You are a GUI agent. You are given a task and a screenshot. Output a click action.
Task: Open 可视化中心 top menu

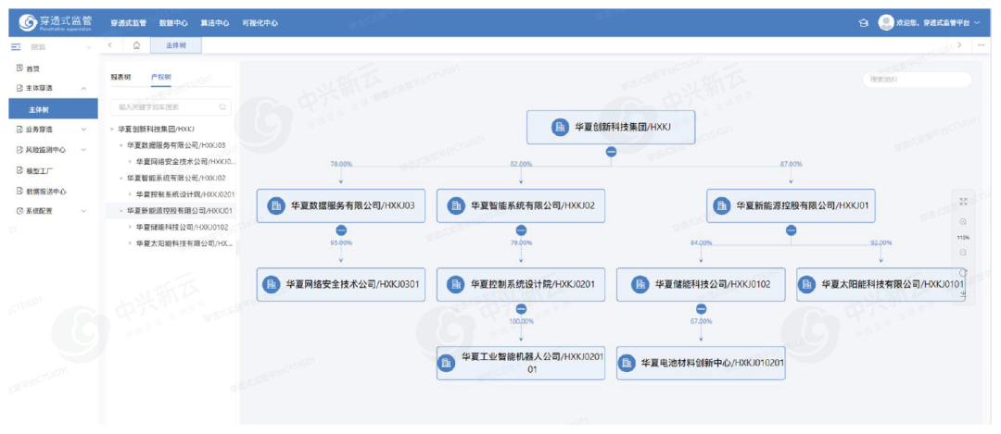point(260,23)
